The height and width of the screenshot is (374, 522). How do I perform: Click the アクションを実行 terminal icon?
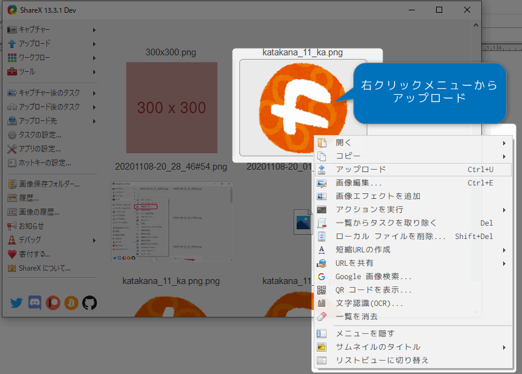tap(322, 210)
